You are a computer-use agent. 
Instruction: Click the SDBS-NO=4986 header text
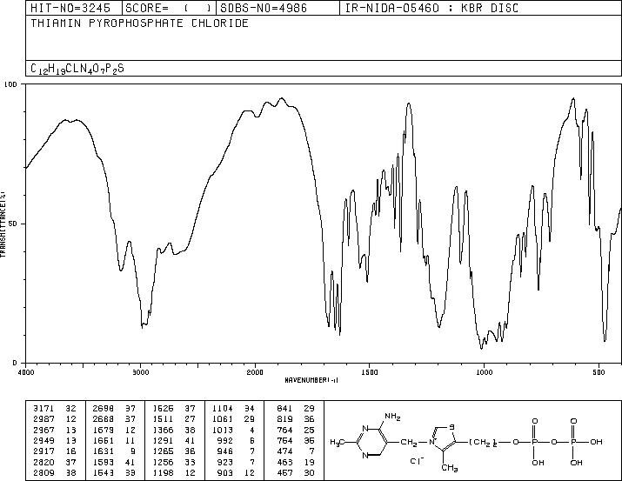pyautogui.click(x=264, y=8)
